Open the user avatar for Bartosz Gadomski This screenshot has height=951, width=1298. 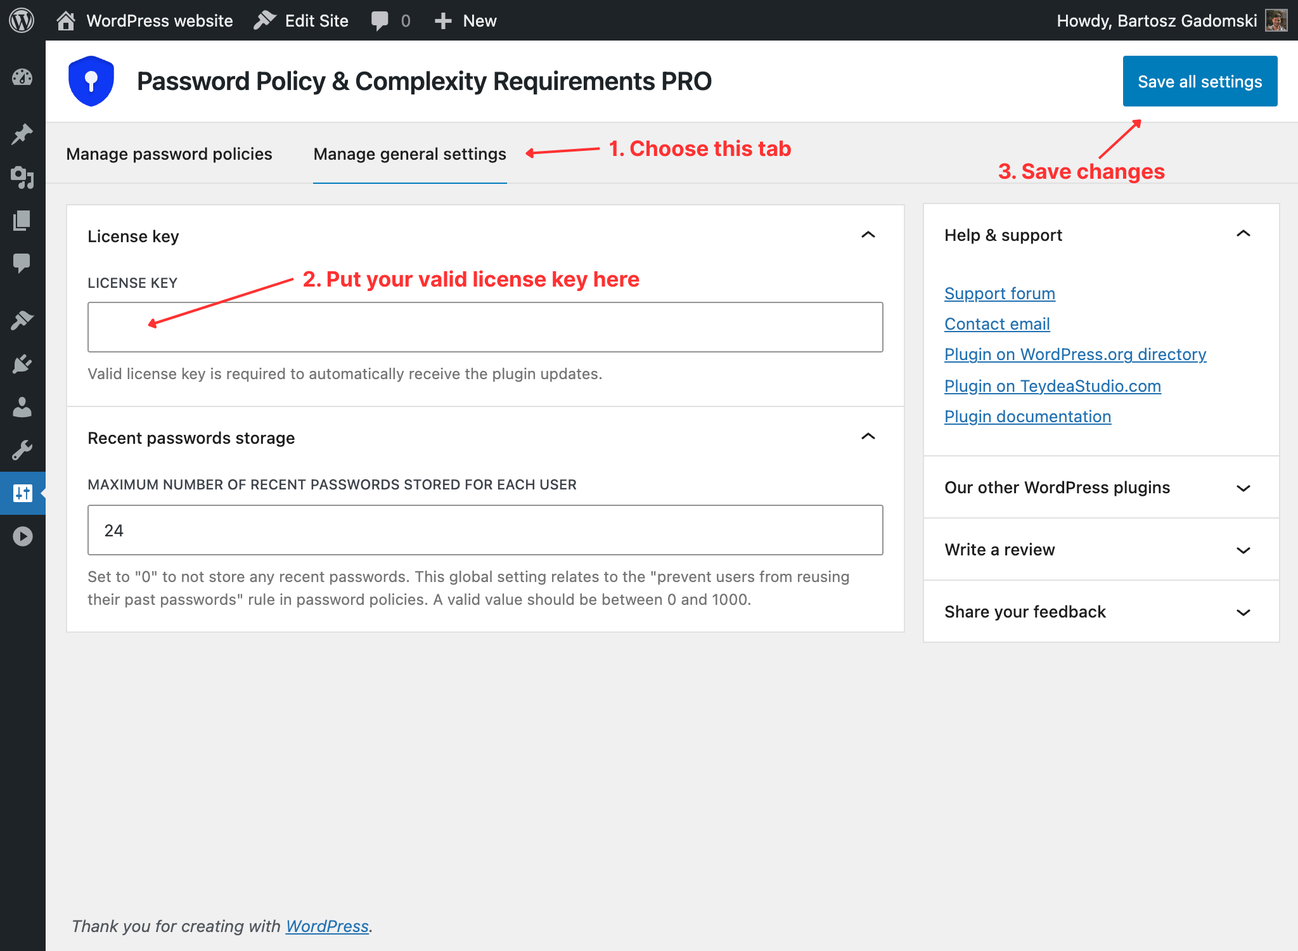[x=1276, y=20]
